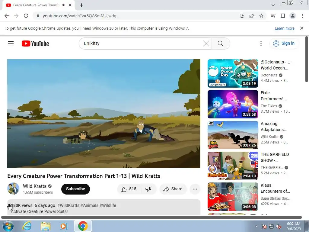Open media controls in Chrome toolbar

click(273, 16)
